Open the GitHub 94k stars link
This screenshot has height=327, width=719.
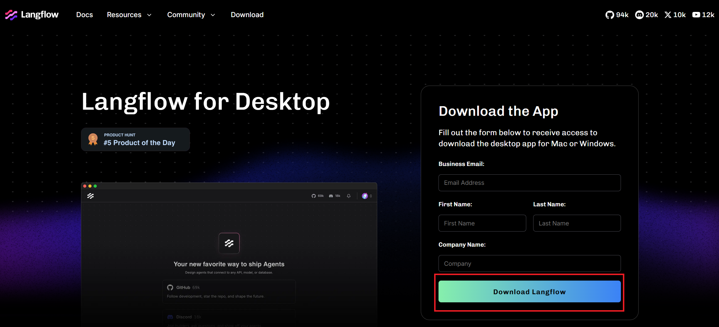(x=617, y=15)
